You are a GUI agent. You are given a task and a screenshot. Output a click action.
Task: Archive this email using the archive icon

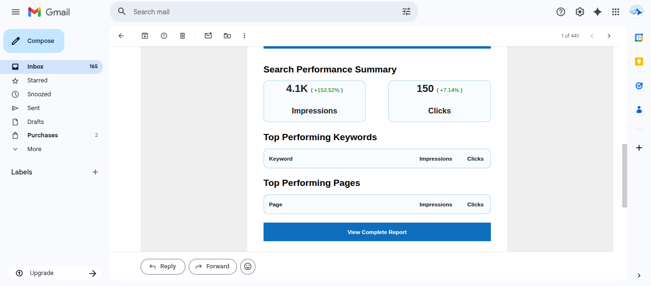[x=145, y=36]
